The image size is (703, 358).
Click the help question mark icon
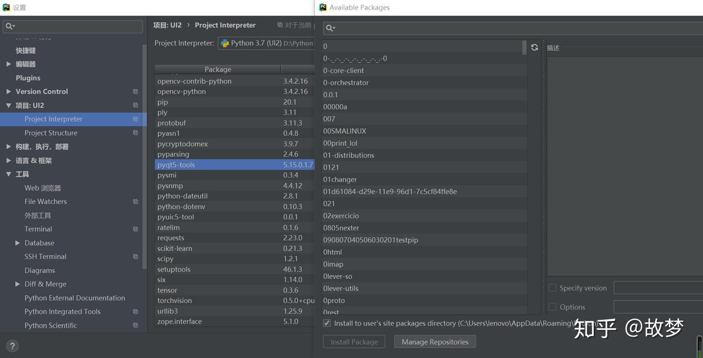12,346
